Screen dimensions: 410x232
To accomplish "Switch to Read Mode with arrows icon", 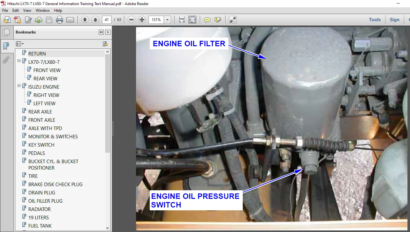I will tap(233, 20).
